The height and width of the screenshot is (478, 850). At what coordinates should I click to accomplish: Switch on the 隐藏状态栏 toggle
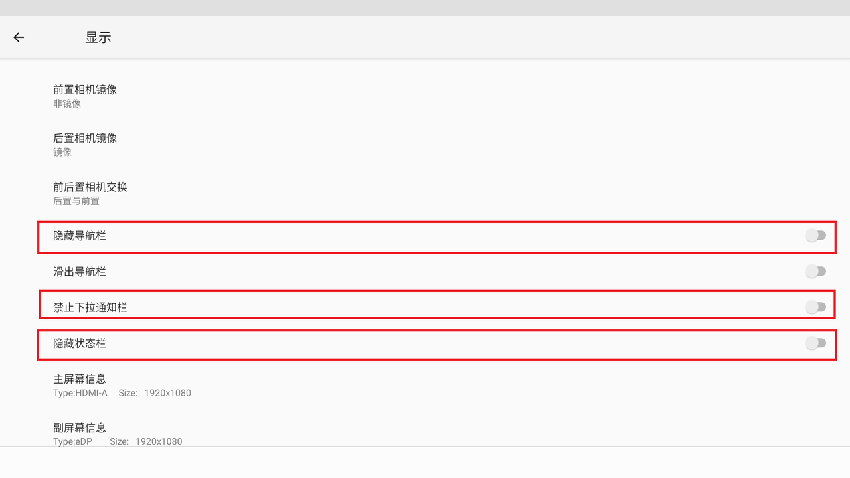click(815, 343)
